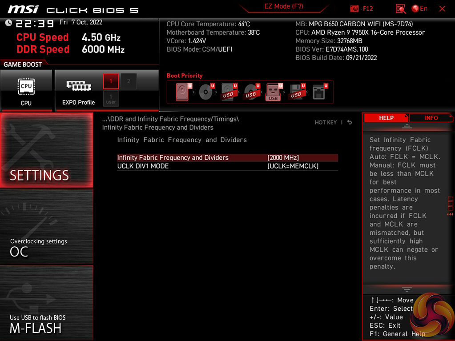Switch to the HELP tab

(x=386, y=118)
